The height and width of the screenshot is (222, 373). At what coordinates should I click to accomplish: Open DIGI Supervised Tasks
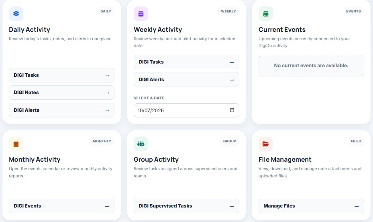(186, 206)
